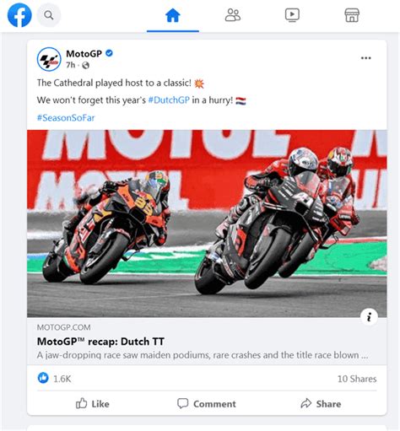Open the search magnifier icon
The height and width of the screenshot is (431, 400).
[x=49, y=15]
